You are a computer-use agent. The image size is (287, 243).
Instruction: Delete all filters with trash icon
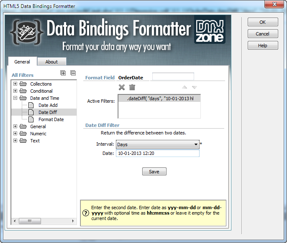click(132, 87)
